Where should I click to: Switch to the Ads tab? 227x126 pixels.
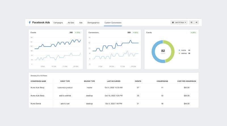(x=81, y=23)
